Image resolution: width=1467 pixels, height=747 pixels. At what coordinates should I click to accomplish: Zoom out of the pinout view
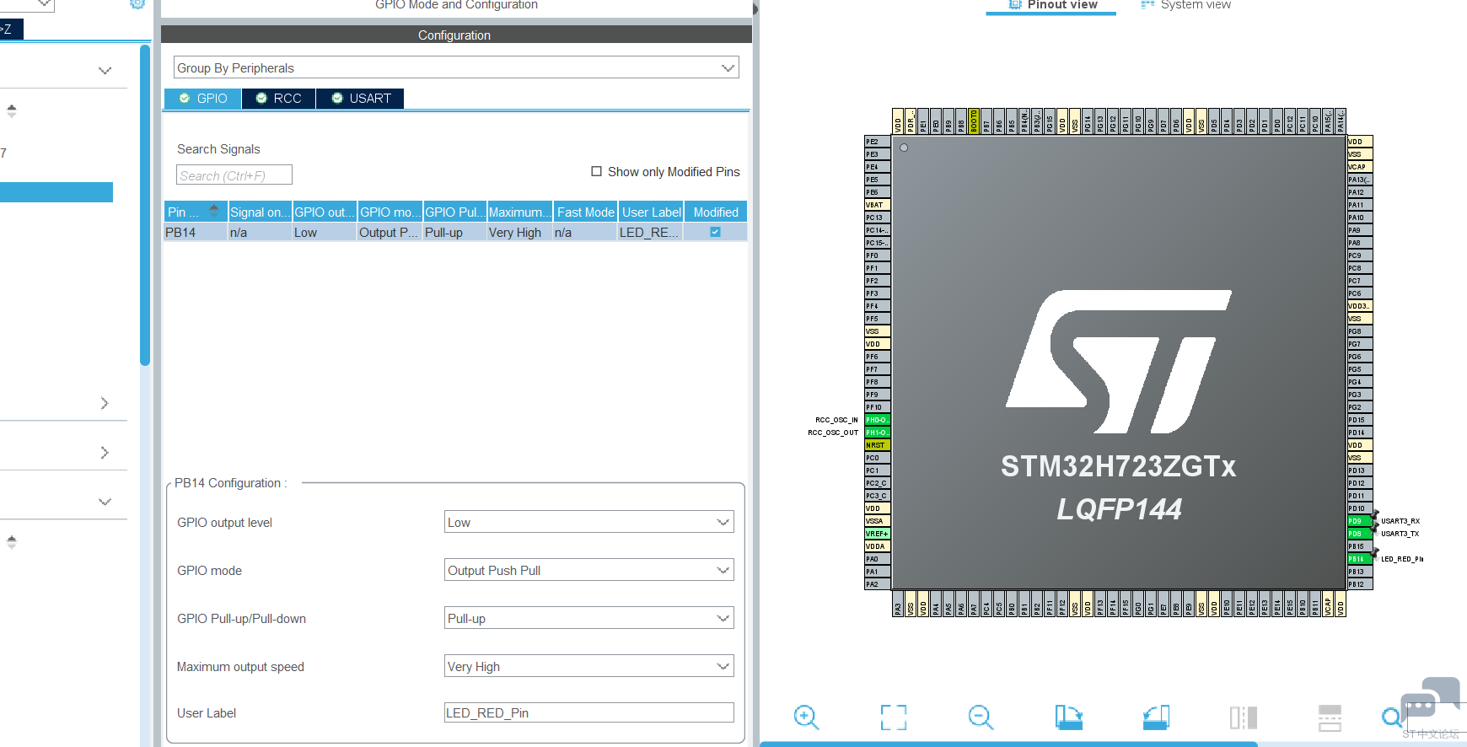tap(981, 717)
